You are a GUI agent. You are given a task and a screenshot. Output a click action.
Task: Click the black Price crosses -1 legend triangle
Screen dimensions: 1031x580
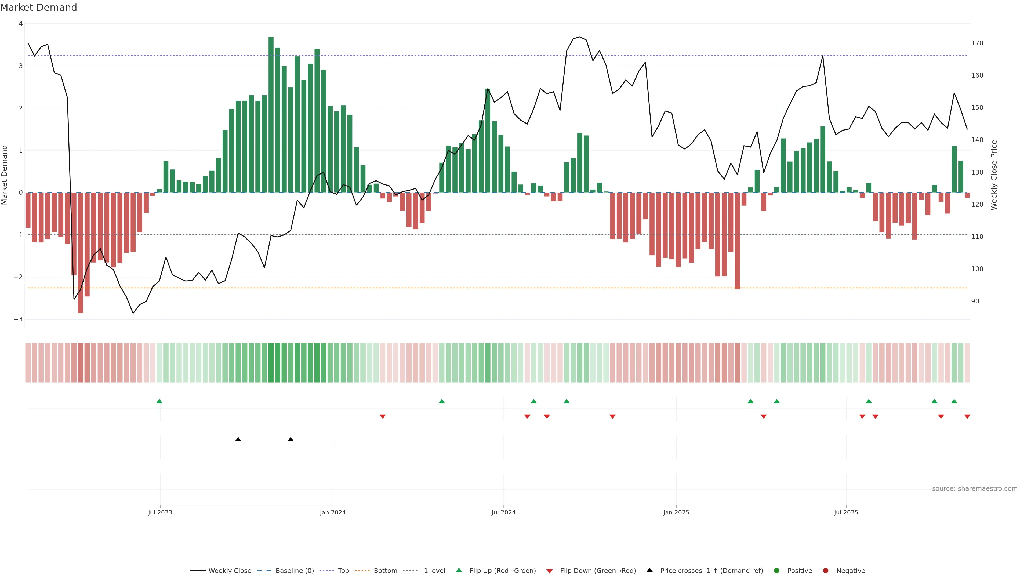point(649,570)
